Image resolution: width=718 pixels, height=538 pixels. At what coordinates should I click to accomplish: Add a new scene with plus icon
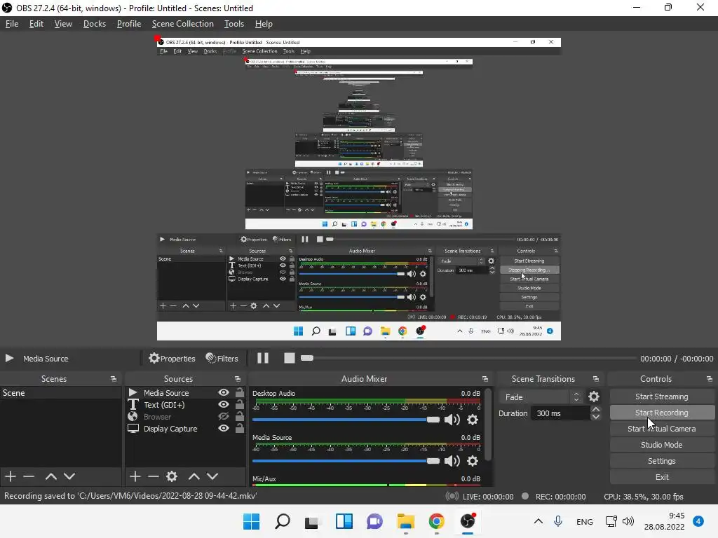click(11, 476)
